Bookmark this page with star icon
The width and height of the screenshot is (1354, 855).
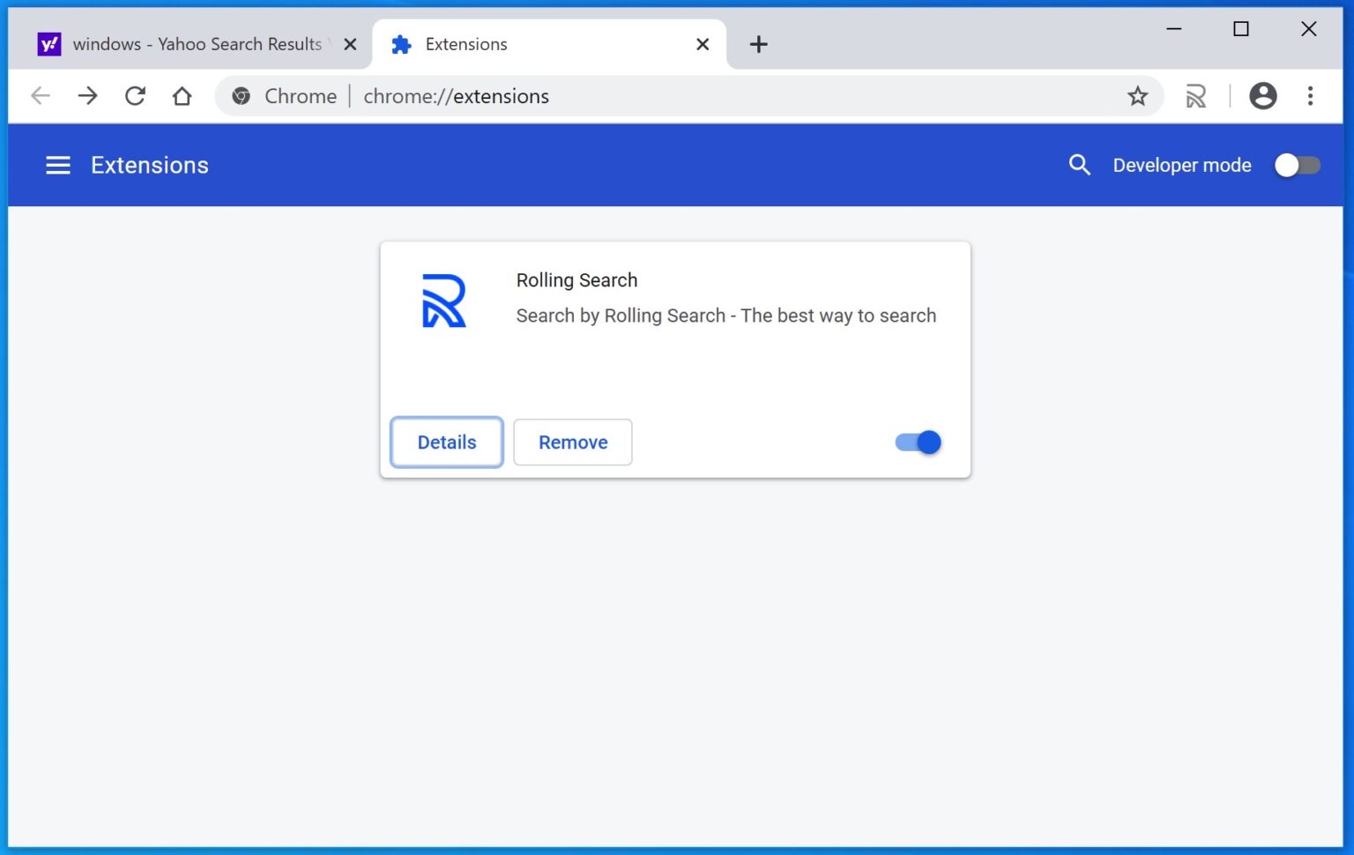tap(1138, 96)
